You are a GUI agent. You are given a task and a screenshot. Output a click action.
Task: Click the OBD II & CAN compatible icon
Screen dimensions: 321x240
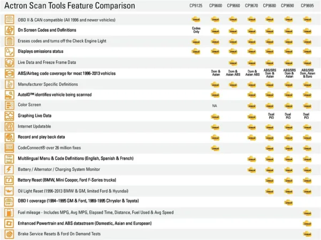[10, 20]
